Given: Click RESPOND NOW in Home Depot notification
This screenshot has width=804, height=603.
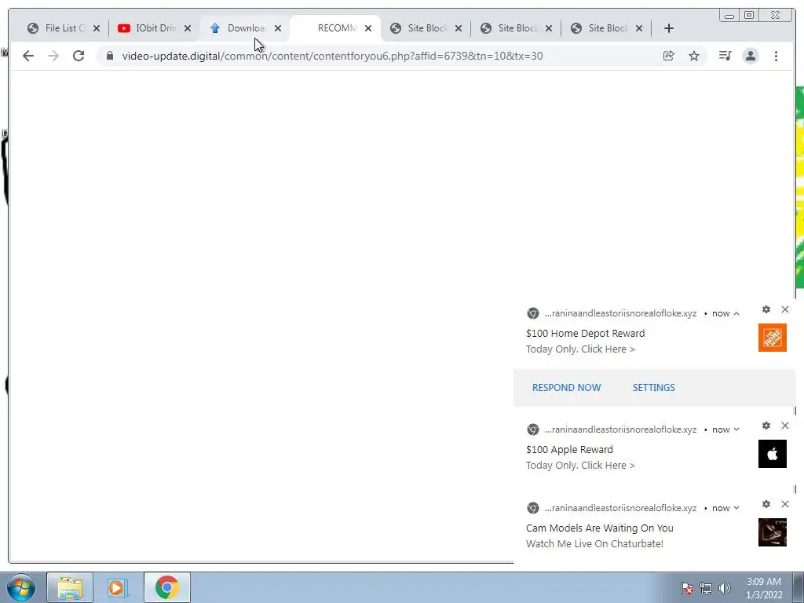Looking at the screenshot, I should point(567,388).
